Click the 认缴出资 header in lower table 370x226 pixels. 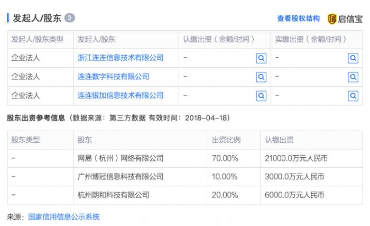pyautogui.click(x=279, y=140)
